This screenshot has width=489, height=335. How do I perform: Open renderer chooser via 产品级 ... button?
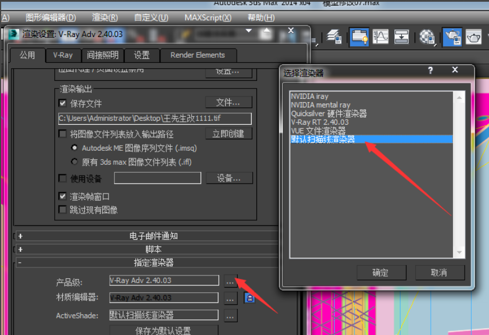coord(230,281)
